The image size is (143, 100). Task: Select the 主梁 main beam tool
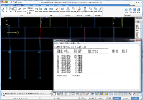point(3,10)
